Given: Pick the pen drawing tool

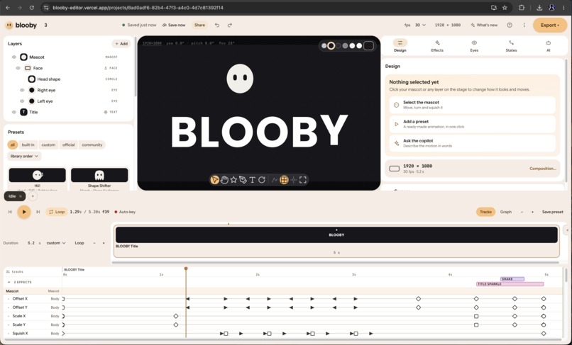Looking at the screenshot, I should [x=243, y=180].
